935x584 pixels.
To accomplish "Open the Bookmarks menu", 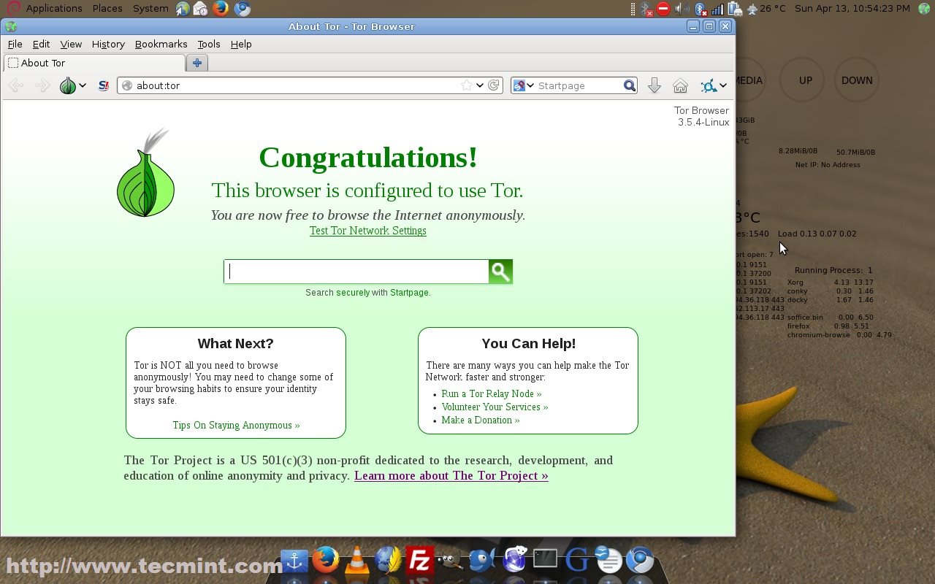I will pos(161,44).
